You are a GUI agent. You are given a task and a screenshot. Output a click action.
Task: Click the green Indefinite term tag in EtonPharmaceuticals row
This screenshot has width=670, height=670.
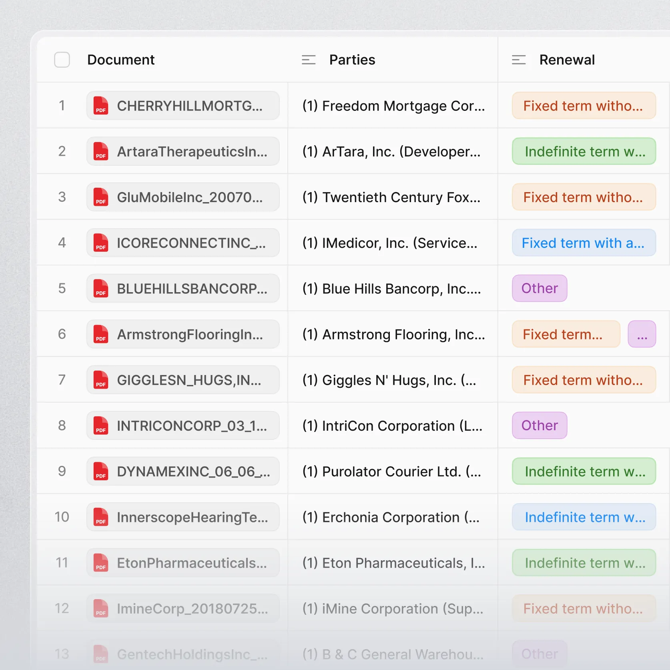click(584, 562)
